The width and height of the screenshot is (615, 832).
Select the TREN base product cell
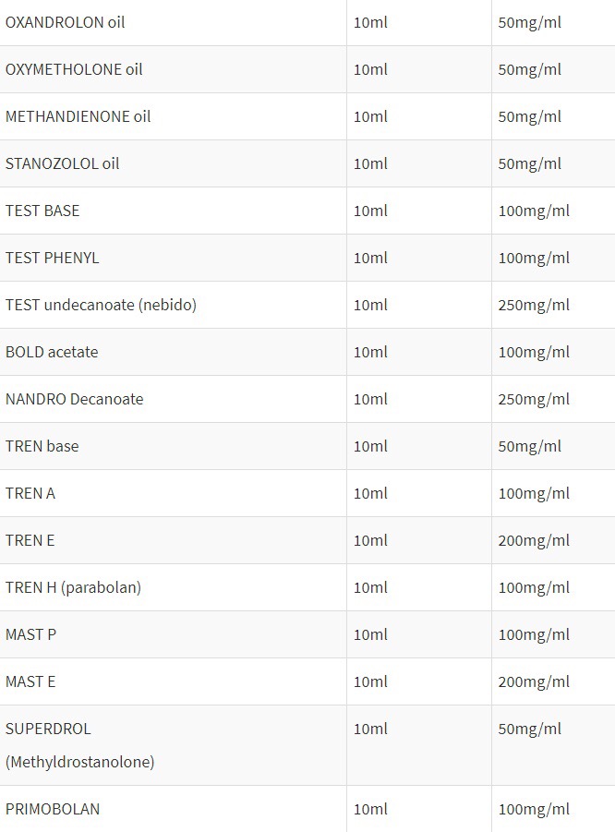click(x=42, y=446)
